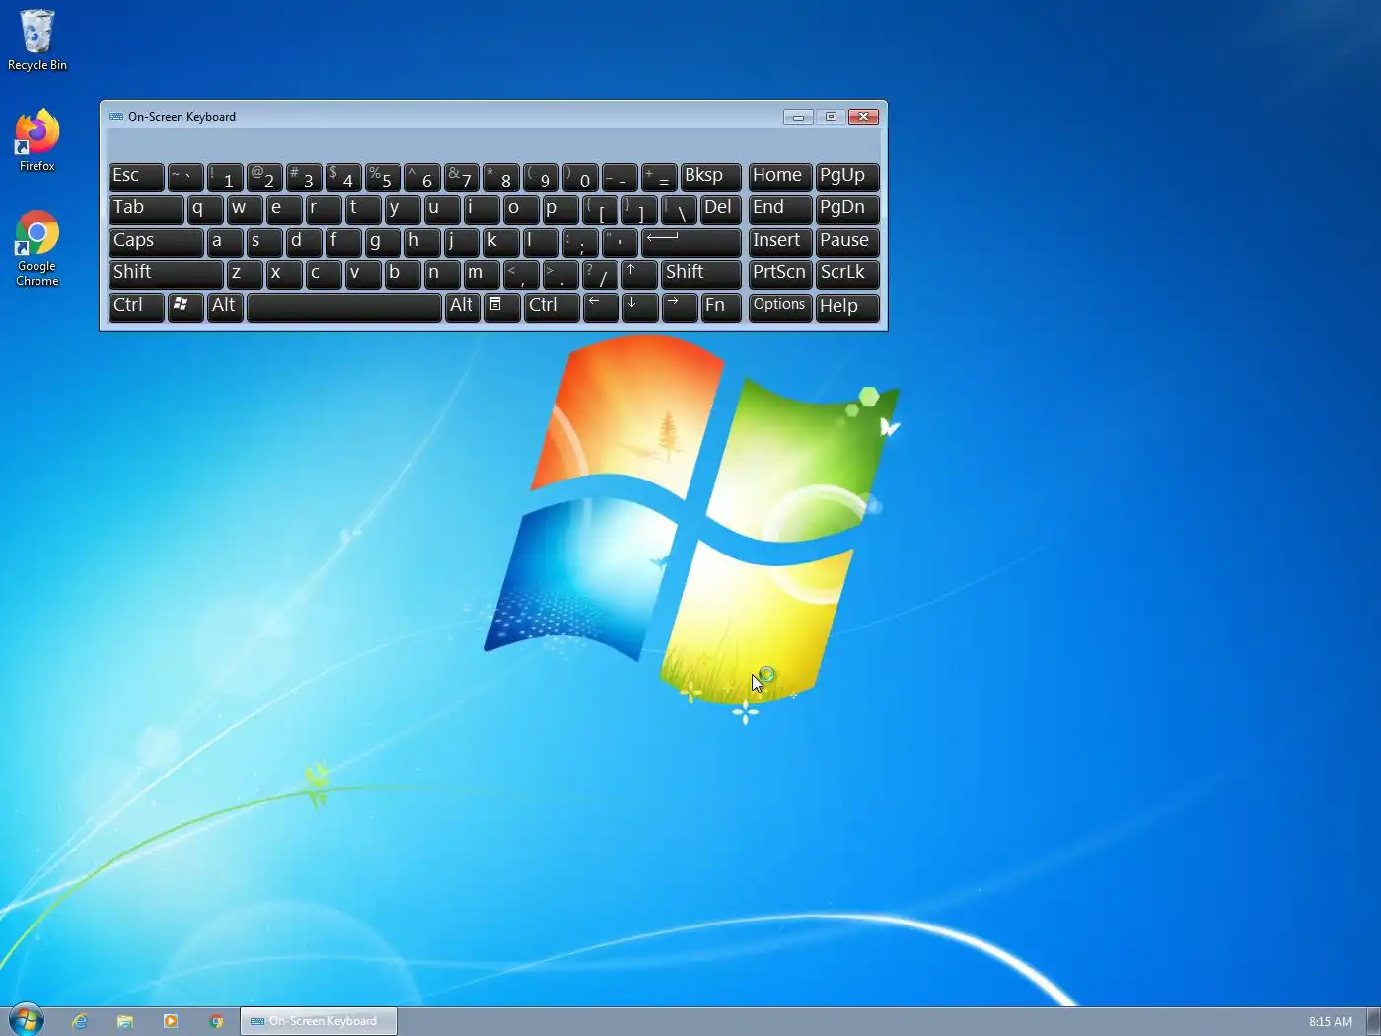
Task: Open keyboard Options
Action: coord(780,307)
